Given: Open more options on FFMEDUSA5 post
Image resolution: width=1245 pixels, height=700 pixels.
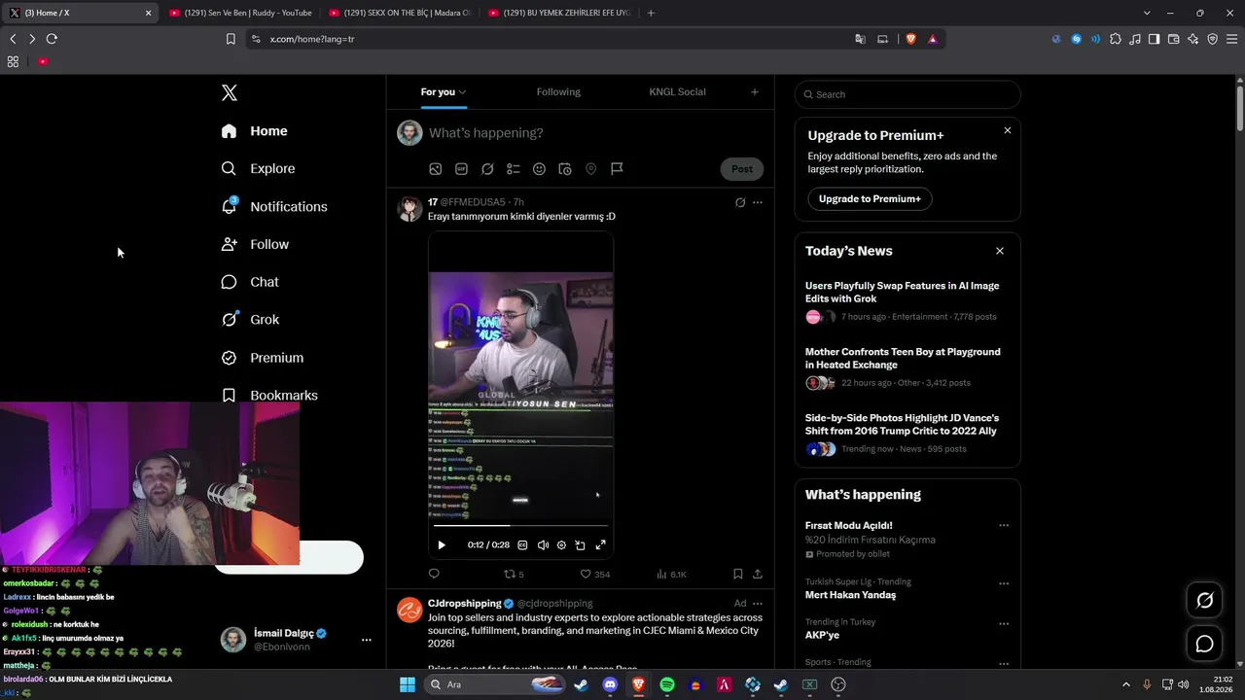Looking at the screenshot, I should click(758, 202).
